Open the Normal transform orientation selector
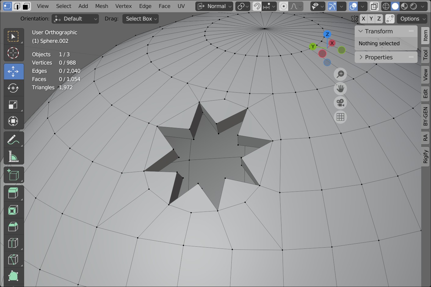This screenshot has height=287, width=431. point(214,6)
